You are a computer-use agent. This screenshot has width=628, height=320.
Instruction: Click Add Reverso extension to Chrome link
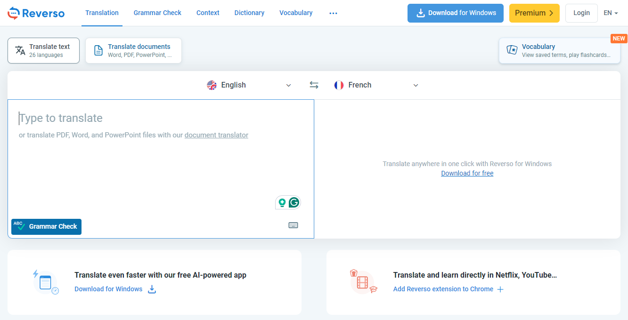[x=443, y=289]
